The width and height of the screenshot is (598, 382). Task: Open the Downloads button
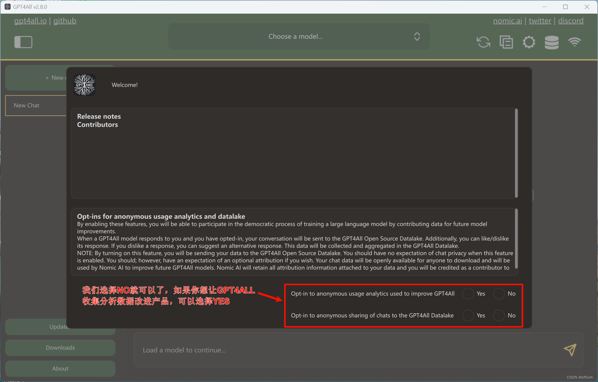pyautogui.click(x=60, y=348)
